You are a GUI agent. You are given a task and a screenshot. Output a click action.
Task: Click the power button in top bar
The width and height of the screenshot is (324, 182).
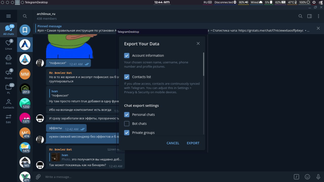[x=314, y=2]
